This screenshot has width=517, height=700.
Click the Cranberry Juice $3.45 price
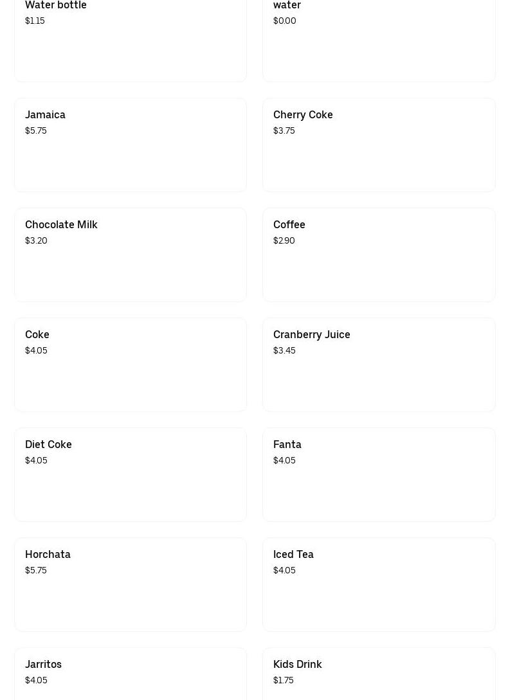pyautogui.click(x=284, y=350)
